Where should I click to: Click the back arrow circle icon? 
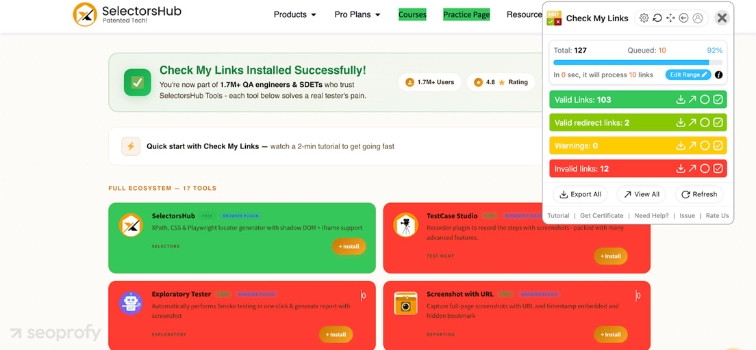coord(683,18)
